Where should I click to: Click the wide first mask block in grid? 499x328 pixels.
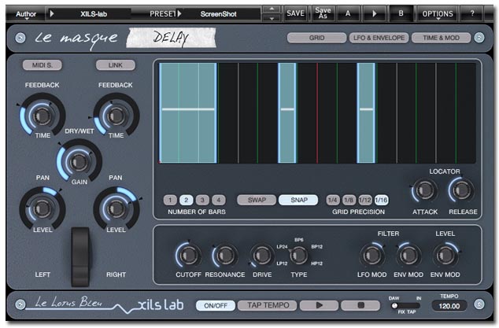tap(188, 113)
